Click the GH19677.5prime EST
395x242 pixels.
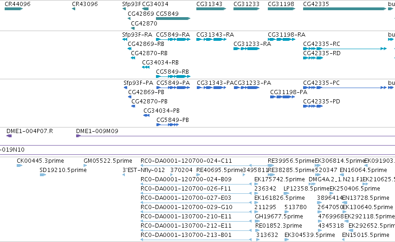(x=258, y=222)
